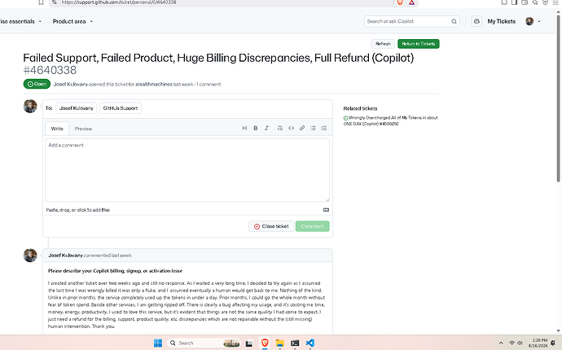Click the ticket number #4640338
562x350 pixels.
click(50, 70)
